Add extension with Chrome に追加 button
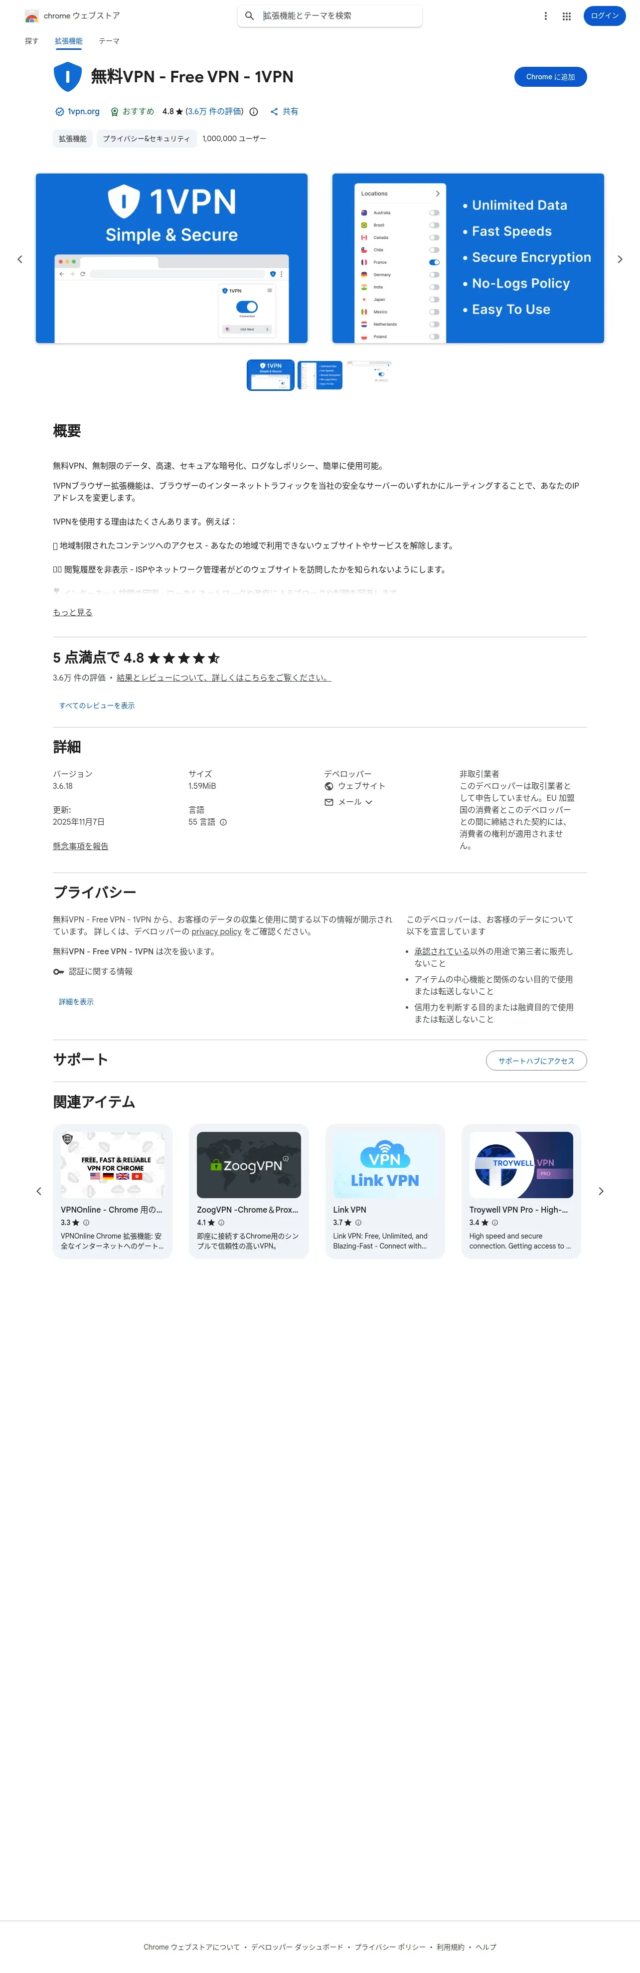The width and height of the screenshot is (640, 1973). [550, 77]
